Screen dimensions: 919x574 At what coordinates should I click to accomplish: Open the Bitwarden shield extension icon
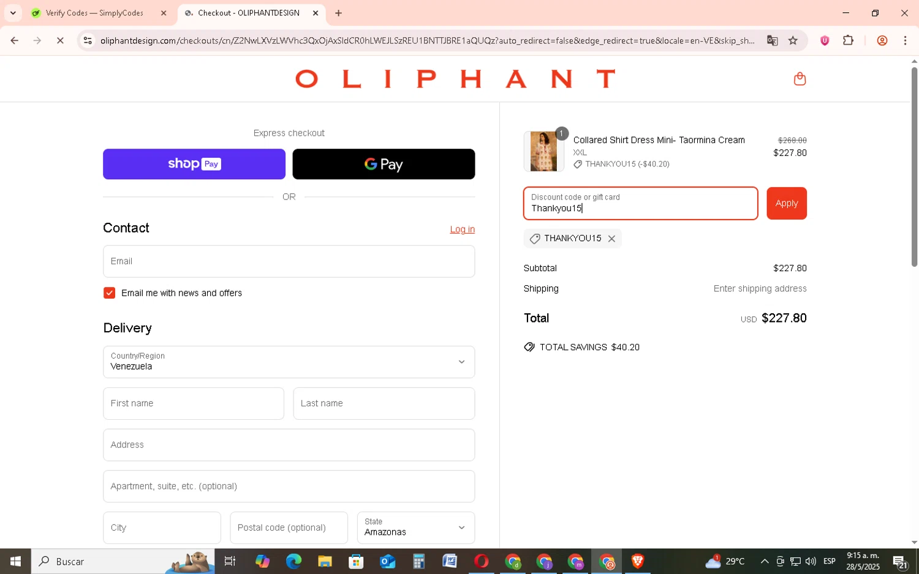[x=825, y=40]
